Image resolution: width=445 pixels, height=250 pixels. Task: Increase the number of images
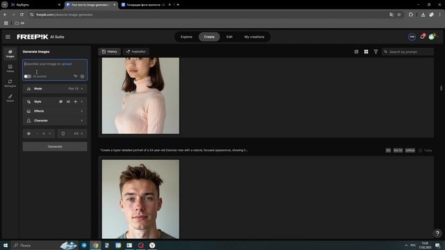[50, 133]
